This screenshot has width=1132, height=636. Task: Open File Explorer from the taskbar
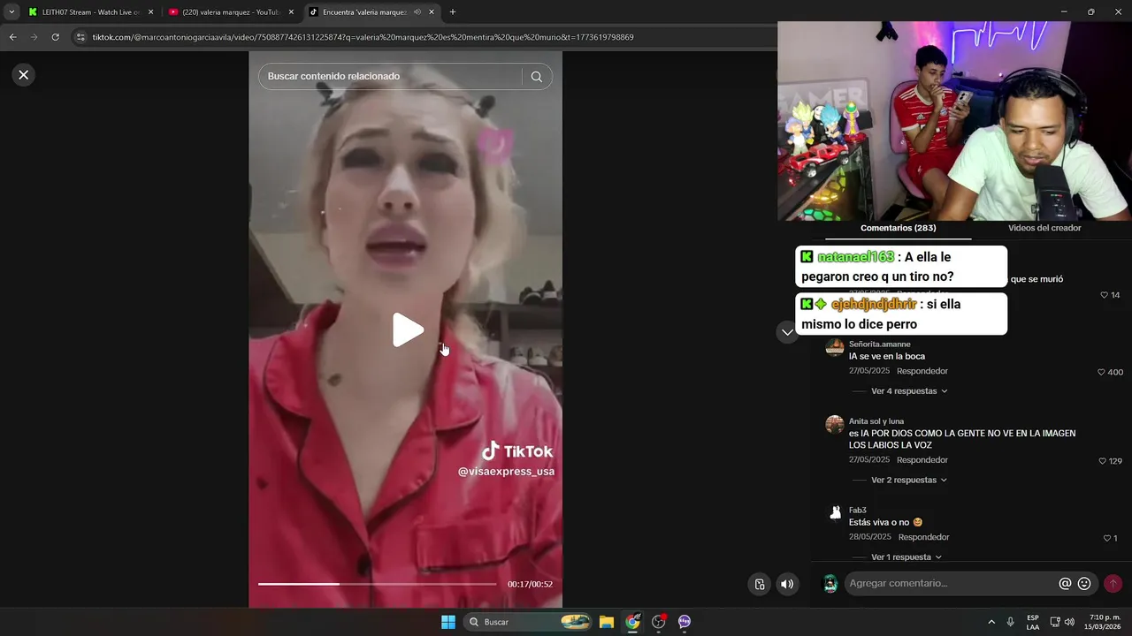(x=607, y=622)
